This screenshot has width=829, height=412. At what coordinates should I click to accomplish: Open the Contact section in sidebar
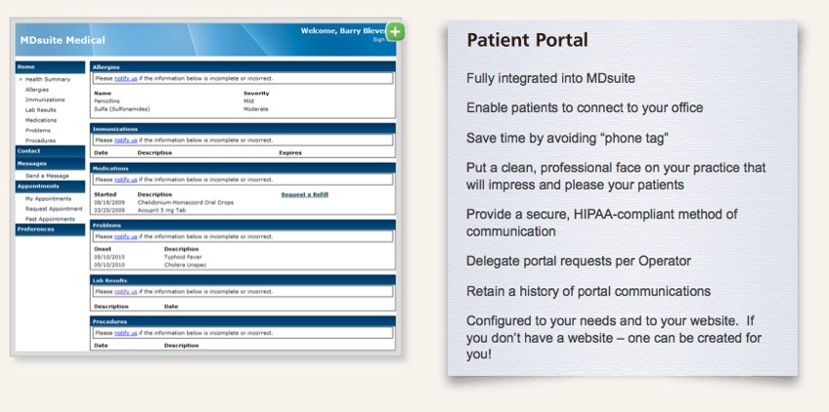pyautogui.click(x=29, y=151)
